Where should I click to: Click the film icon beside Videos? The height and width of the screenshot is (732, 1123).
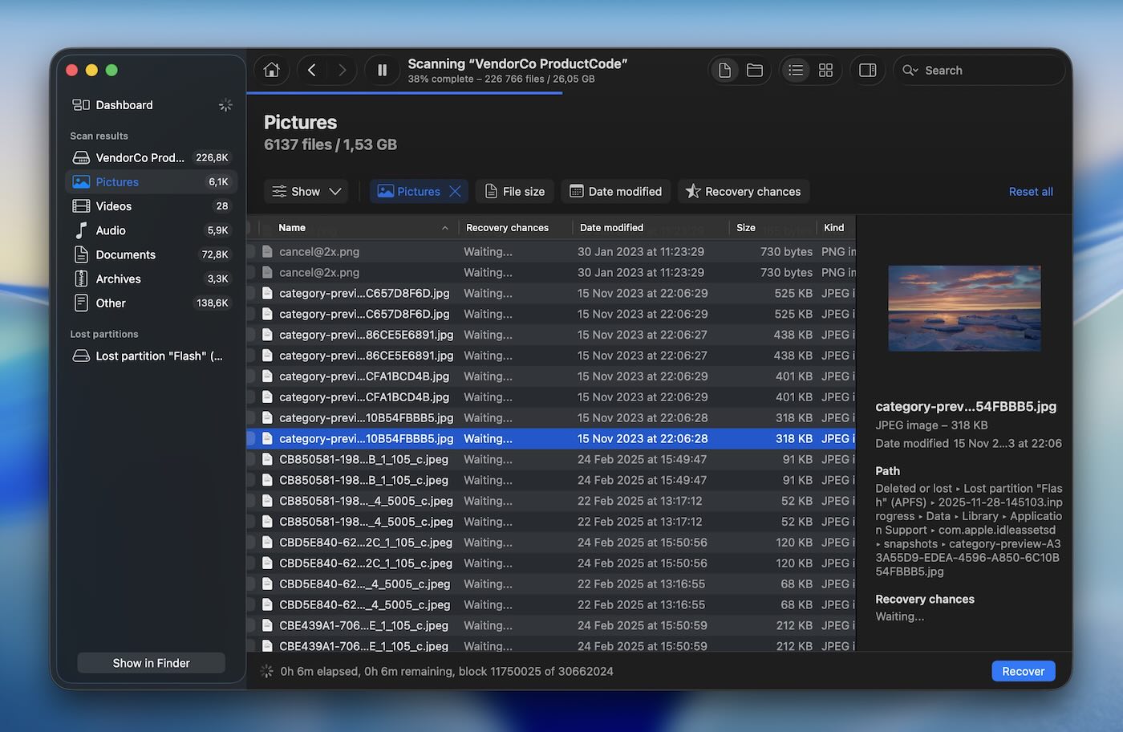coord(81,206)
